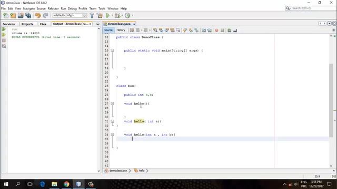Open the Run Project dropdown arrow
Image resolution: width=337 pixels, height=189 pixels.
click(x=112, y=15)
